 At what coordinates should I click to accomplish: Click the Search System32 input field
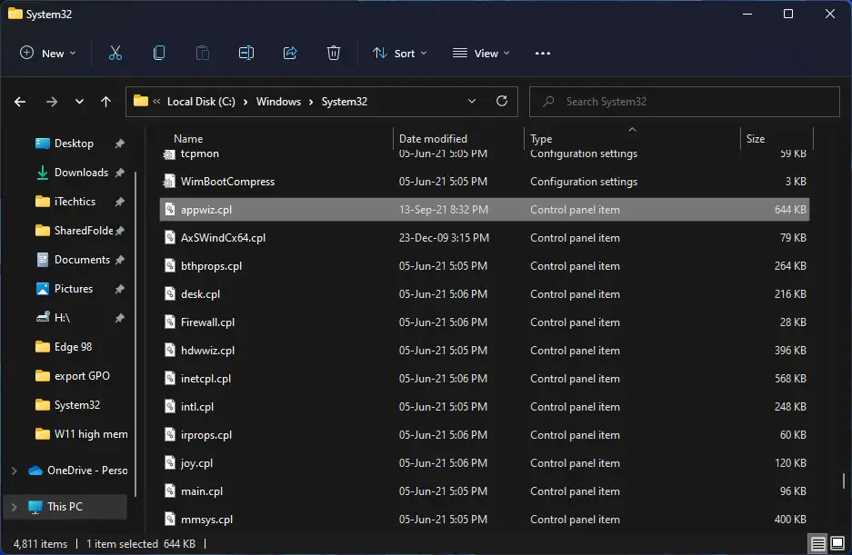[x=685, y=102]
